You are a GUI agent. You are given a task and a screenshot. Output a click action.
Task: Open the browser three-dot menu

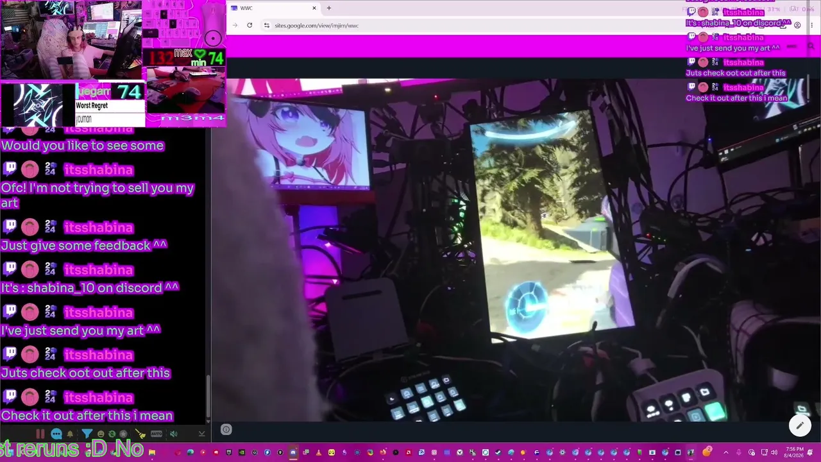(x=811, y=25)
